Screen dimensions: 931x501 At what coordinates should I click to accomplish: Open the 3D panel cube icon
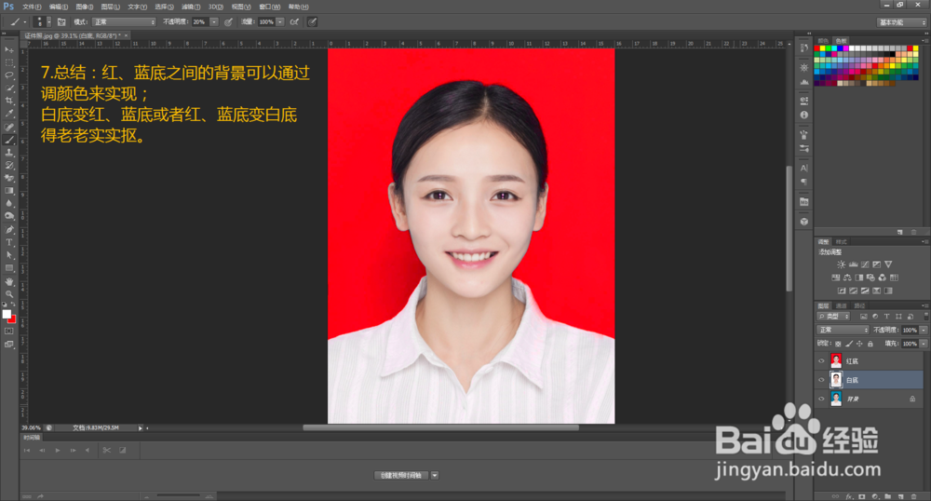(804, 222)
